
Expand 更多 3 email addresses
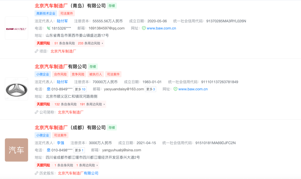[x=150, y=89]
